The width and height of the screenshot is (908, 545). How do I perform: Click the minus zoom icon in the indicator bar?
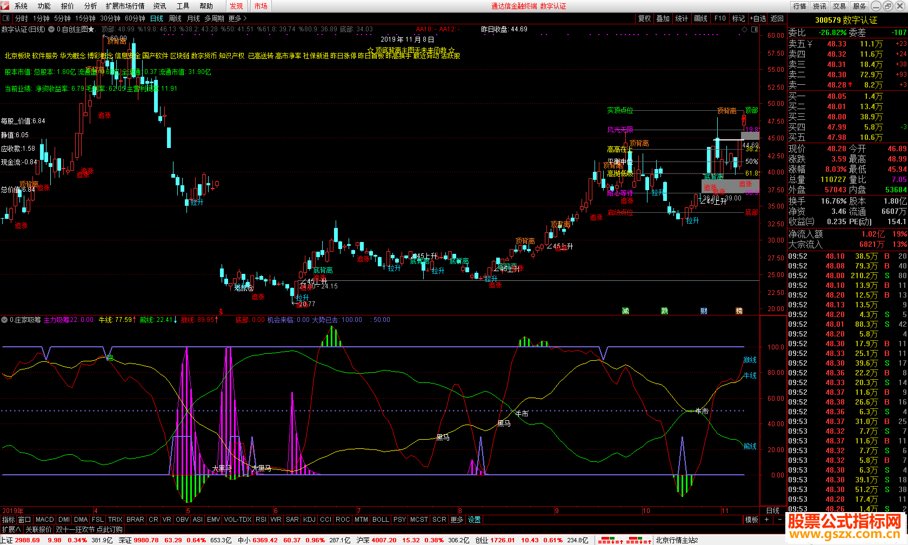coord(780,520)
